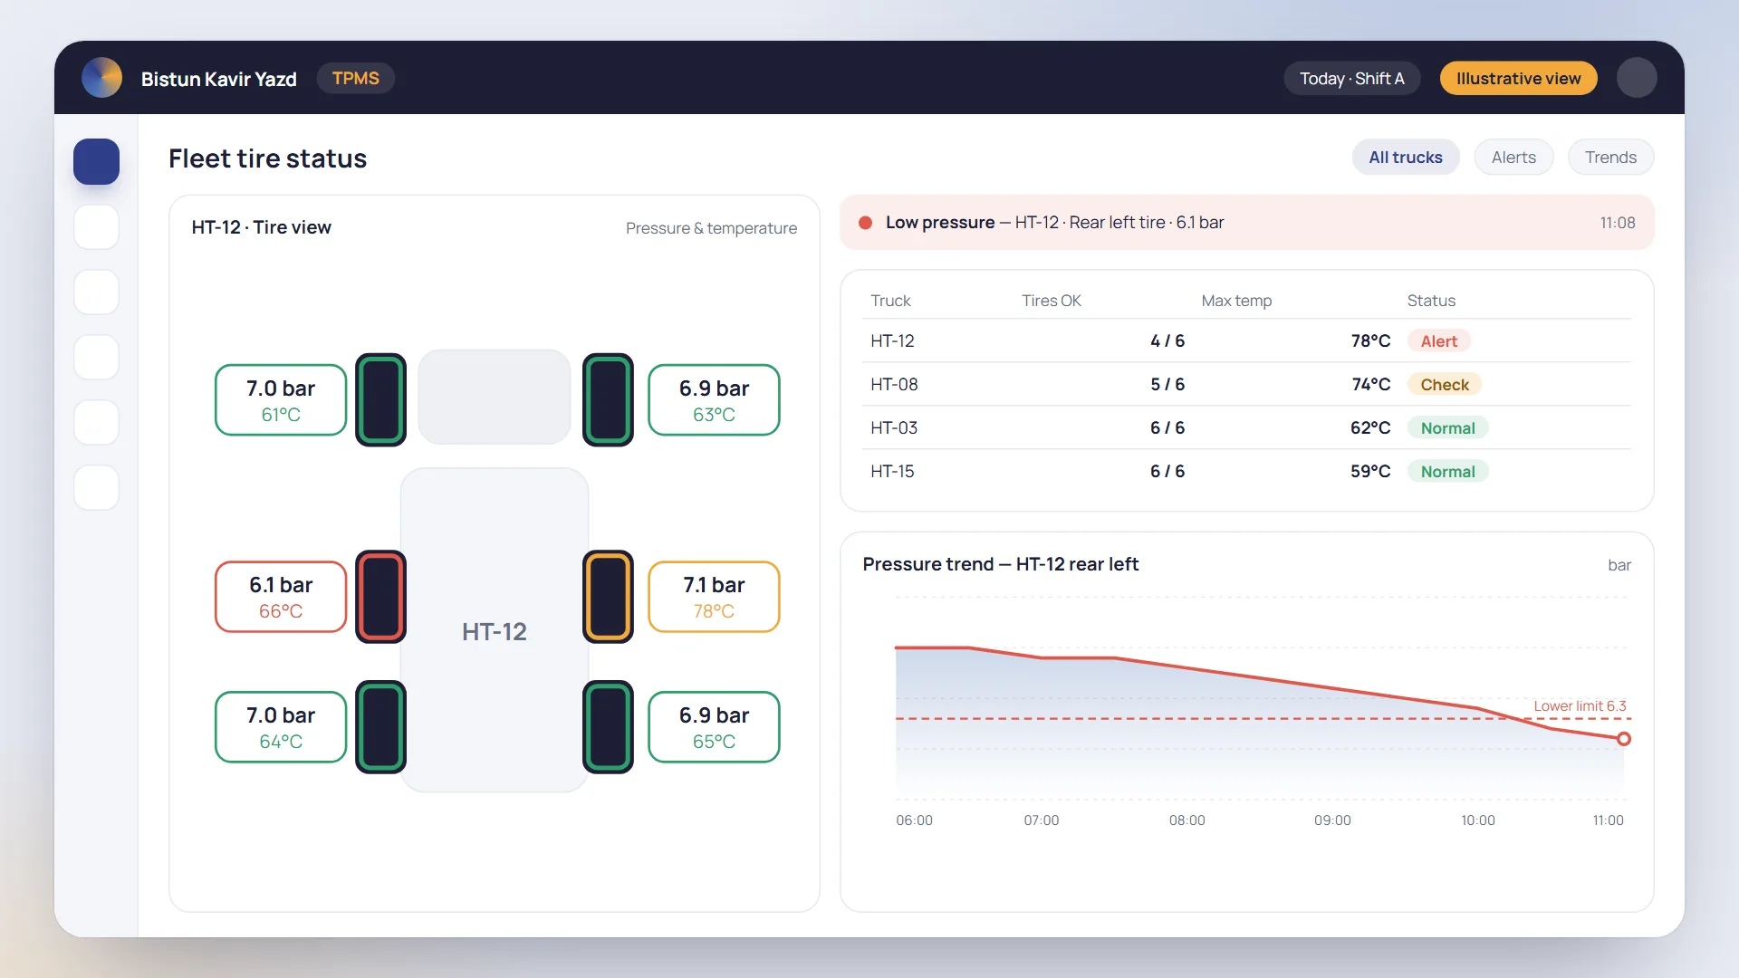Click the 6.9 bar 65°C reading card
This screenshot has height=978, width=1739.
(714, 726)
